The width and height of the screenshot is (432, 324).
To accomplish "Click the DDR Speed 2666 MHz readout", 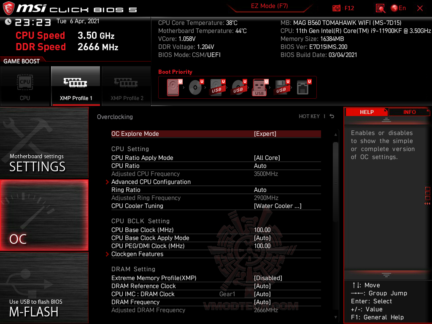I will (x=67, y=47).
